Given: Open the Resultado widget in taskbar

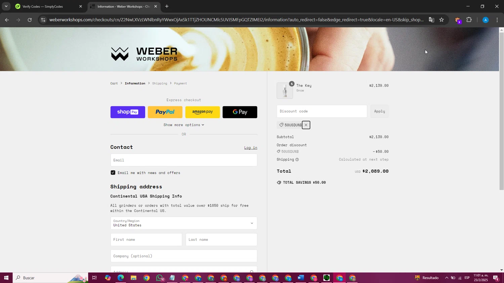Looking at the screenshot, I should coord(427,278).
